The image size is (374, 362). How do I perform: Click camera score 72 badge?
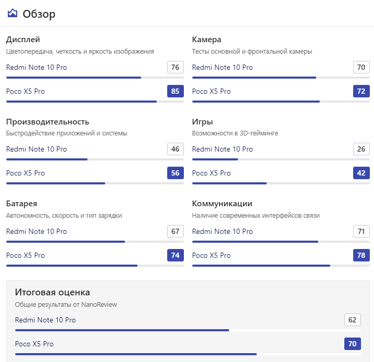click(361, 91)
